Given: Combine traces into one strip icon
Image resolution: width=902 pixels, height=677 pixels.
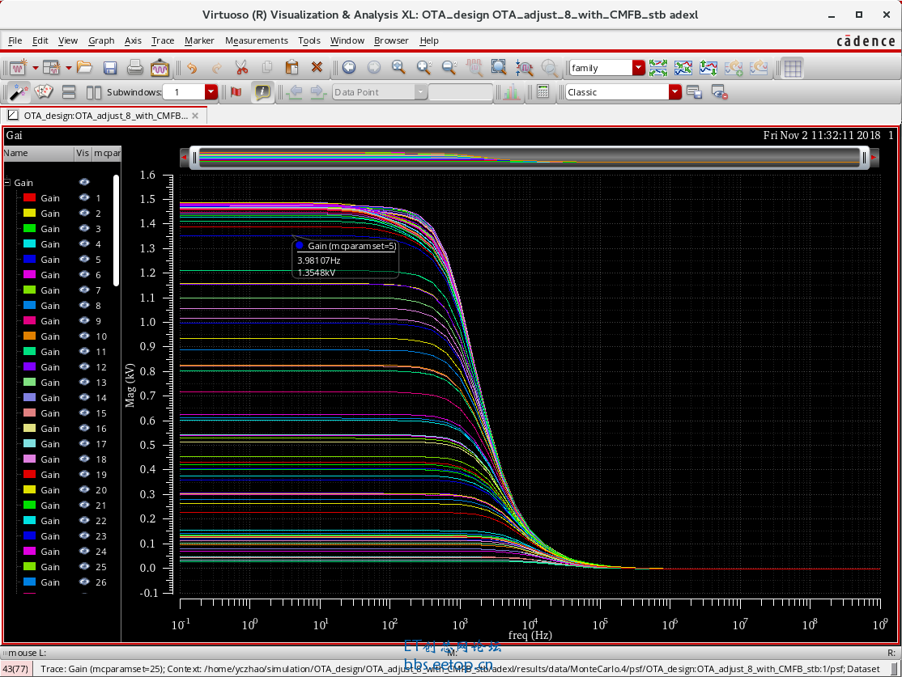Looking at the screenshot, I should pos(683,68).
